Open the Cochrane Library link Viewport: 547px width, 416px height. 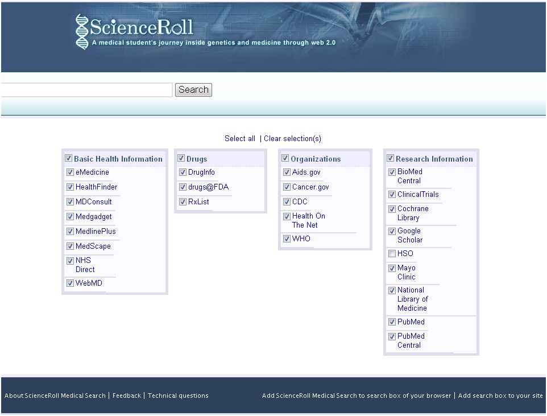[413, 213]
